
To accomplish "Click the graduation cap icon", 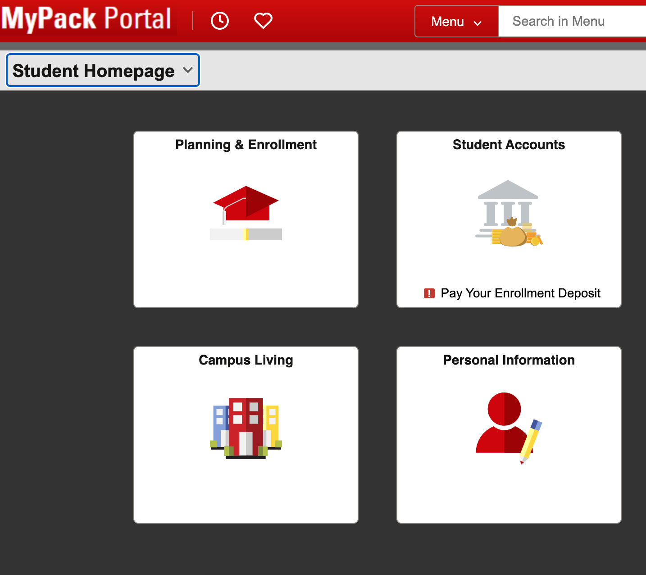I will pyautogui.click(x=246, y=205).
